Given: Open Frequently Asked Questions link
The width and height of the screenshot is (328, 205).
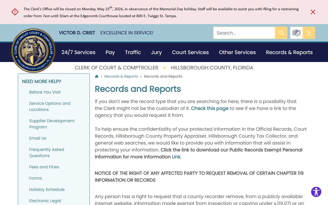Looking at the screenshot, I should point(47,152).
